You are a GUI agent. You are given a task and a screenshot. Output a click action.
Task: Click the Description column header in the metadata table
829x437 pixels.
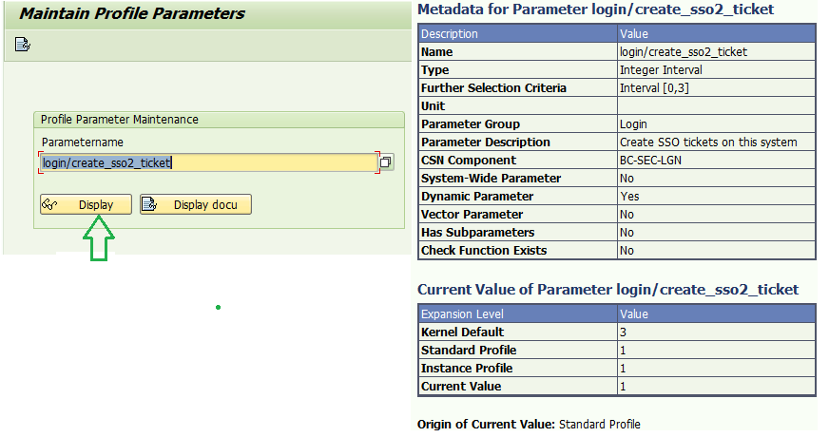pos(516,34)
